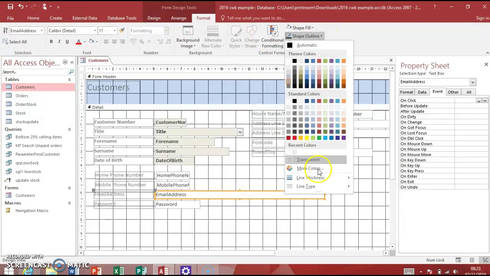Screen dimensions: 490x276
Task: Open the font color dropdown arrow
Action: [84, 41]
